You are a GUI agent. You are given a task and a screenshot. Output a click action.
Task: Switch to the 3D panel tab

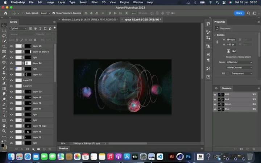coord(216,88)
